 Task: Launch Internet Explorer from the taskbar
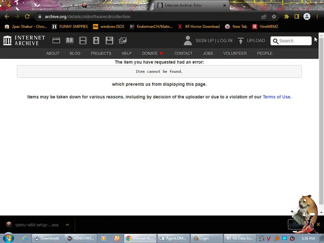tap(25, 238)
